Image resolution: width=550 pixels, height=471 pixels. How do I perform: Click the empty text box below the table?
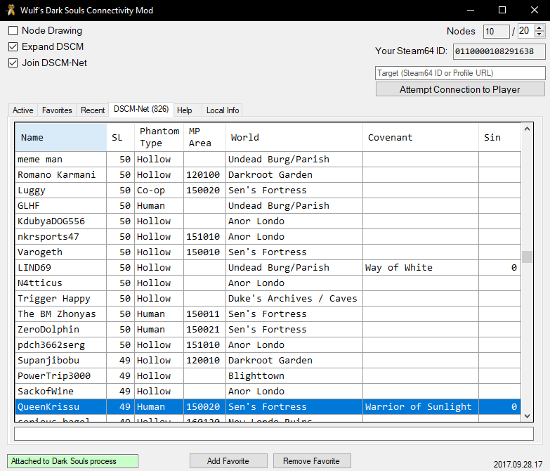click(274, 434)
